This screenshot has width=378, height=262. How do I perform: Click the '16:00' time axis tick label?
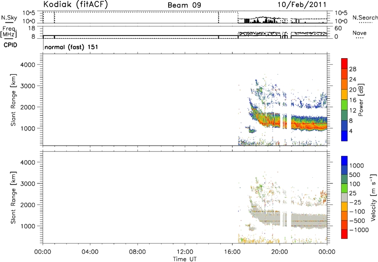coord(232,252)
